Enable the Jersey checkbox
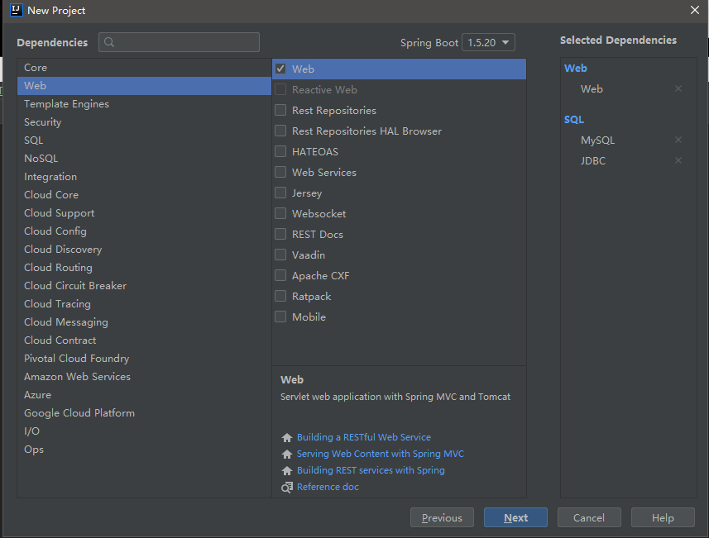 tap(280, 193)
